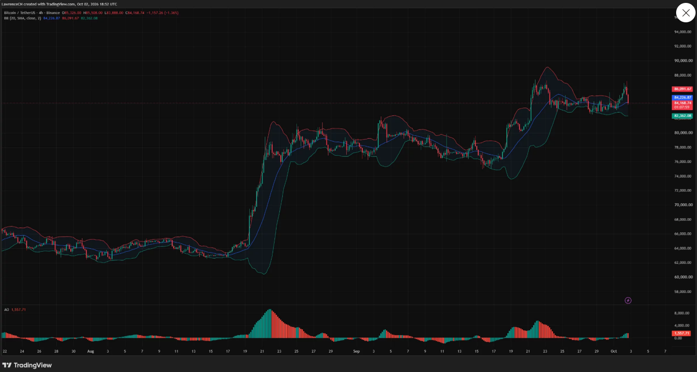Click the high value H85,508.00
Viewport: 697px width, 372px height.
[x=93, y=13]
